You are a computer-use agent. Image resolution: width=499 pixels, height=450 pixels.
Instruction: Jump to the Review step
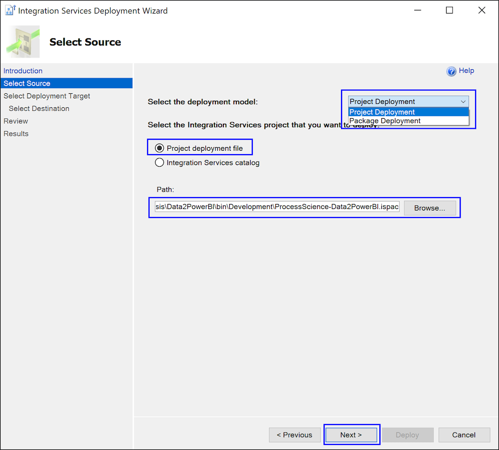tap(16, 121)
